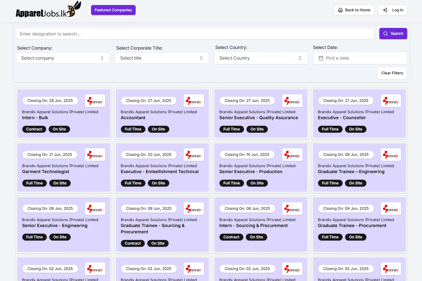The image size is (422, 281).
Task: Focus the designation search input field
Action: 195,34
